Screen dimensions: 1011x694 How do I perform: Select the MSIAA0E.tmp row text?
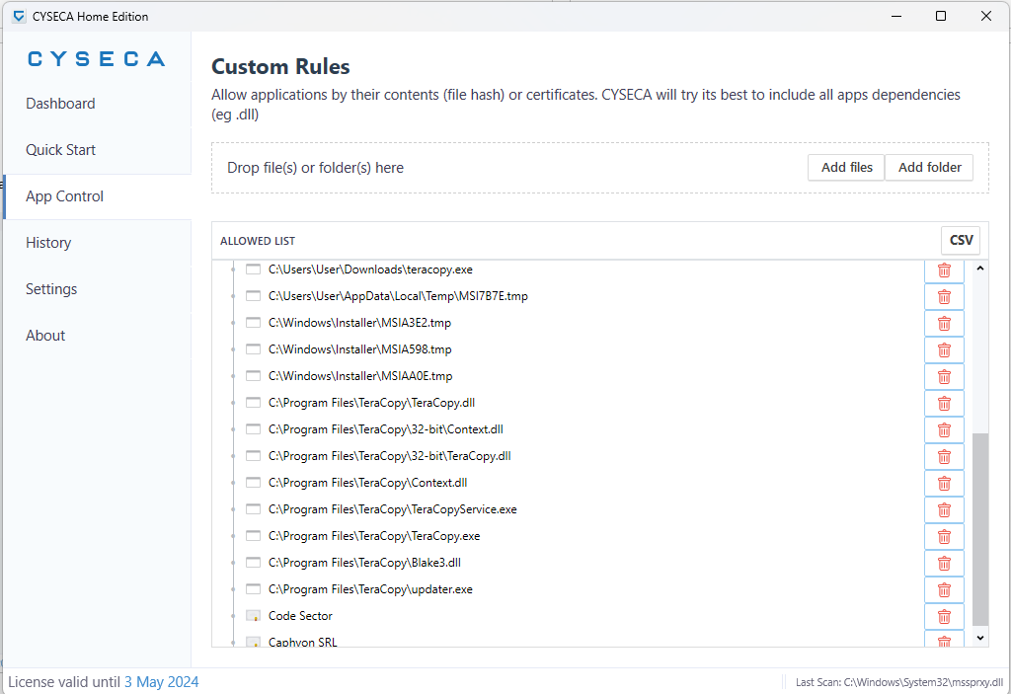[360, 376]
